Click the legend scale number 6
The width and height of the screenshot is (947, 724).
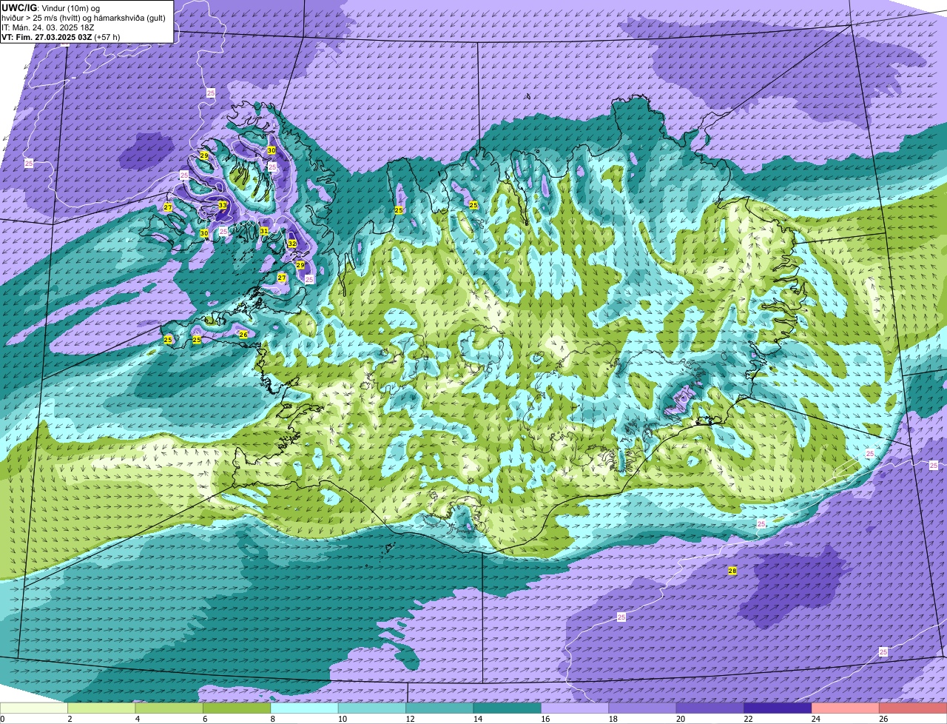point(203,719)
